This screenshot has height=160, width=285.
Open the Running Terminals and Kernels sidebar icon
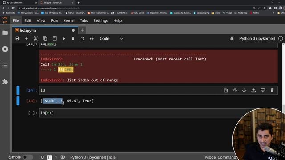(5, 49)
